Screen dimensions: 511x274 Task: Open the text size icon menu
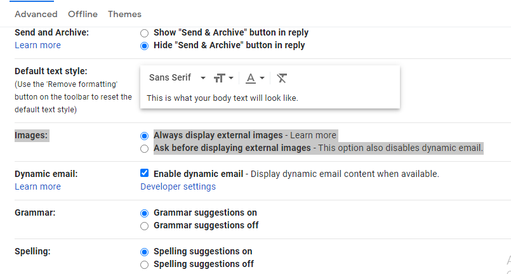220,78
